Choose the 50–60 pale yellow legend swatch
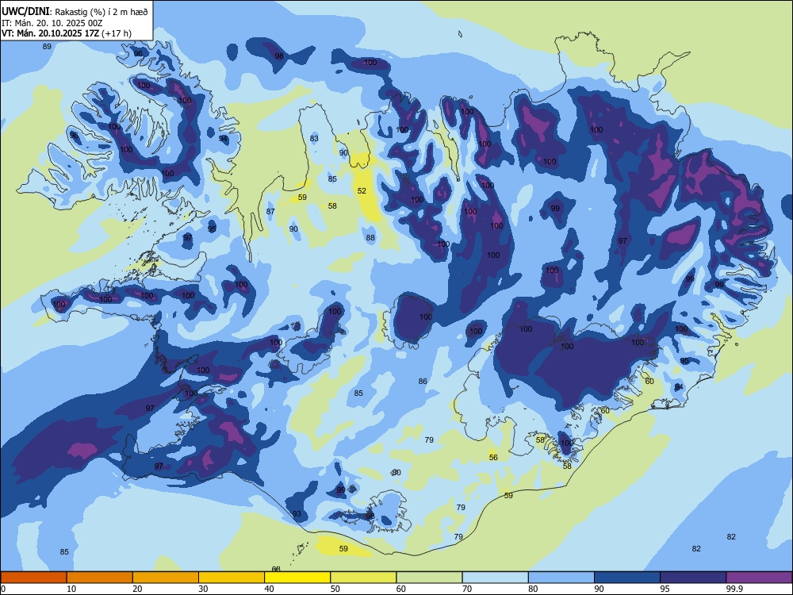Screen dimensions: 793x595 click(363, 578)
